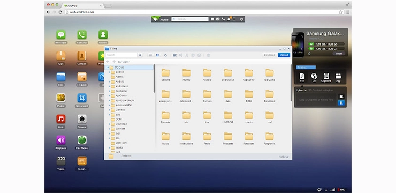The image size is (396, 193).
Task: Open the Music desktop icon
Action: tap(61, 119)
